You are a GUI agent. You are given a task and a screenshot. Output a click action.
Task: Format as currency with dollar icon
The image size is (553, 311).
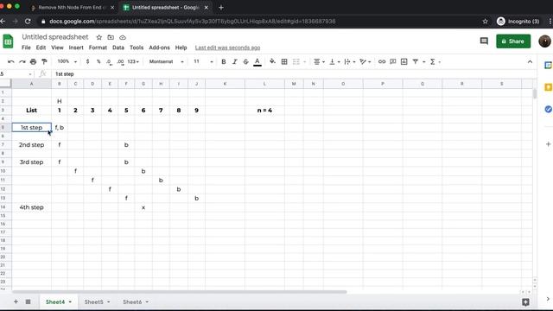[87, 61]
